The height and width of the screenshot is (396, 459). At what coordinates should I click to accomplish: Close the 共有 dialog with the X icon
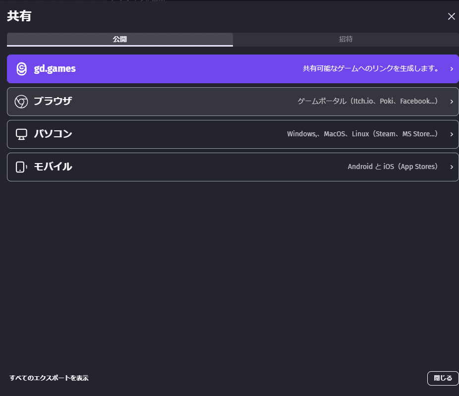tap(451, 16)
